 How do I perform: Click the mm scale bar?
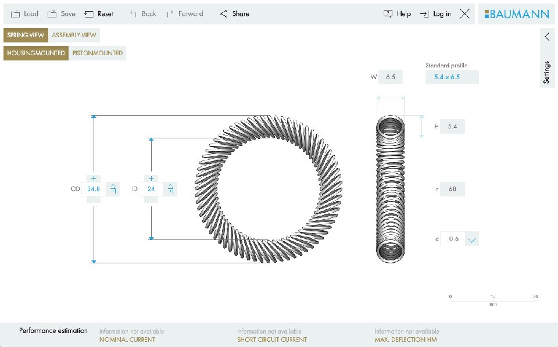coord(493,300)
